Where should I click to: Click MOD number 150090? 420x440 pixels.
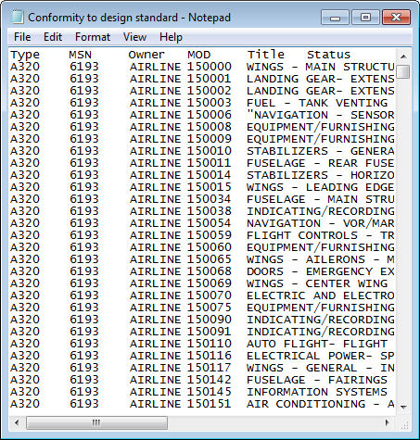pos(210,320)
